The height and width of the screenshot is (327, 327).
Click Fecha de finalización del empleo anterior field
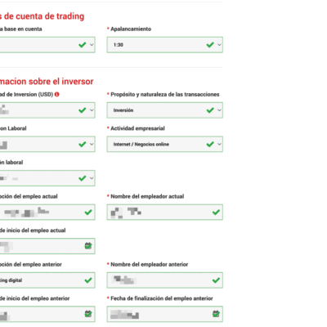[164, 314]
